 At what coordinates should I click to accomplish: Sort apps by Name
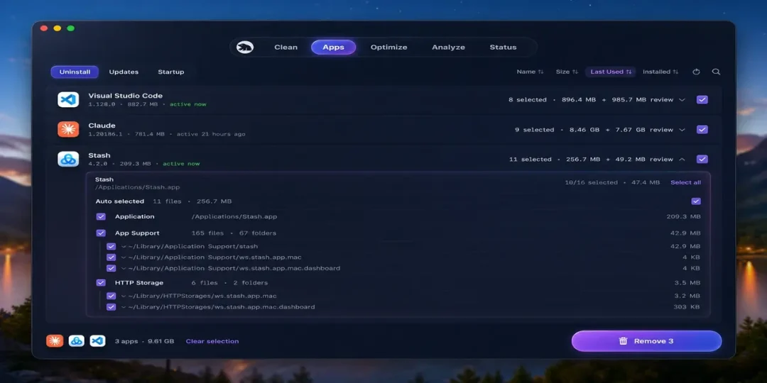(x=530, y=72)
